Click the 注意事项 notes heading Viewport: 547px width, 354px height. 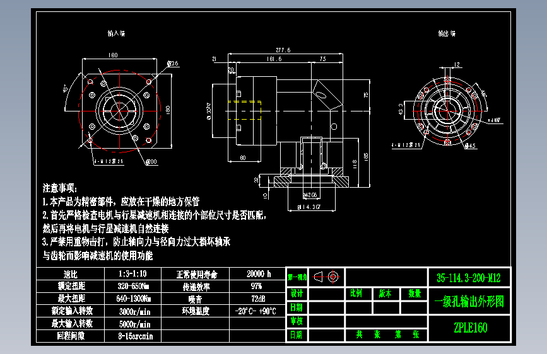[60, 188]
